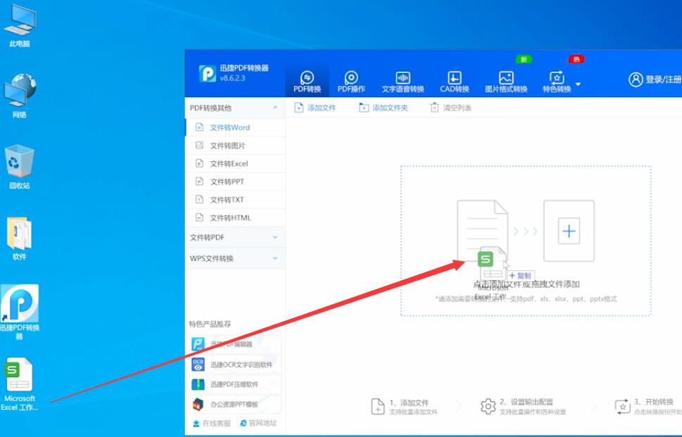Click the supported formats note under the drop area

pyautogui.click(x=526, y=299)
